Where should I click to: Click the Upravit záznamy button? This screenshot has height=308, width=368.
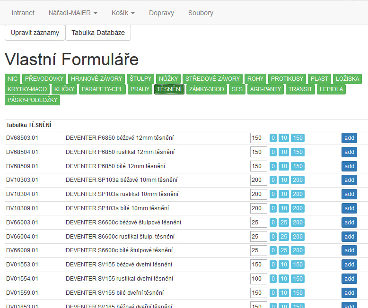coord(35,33)
